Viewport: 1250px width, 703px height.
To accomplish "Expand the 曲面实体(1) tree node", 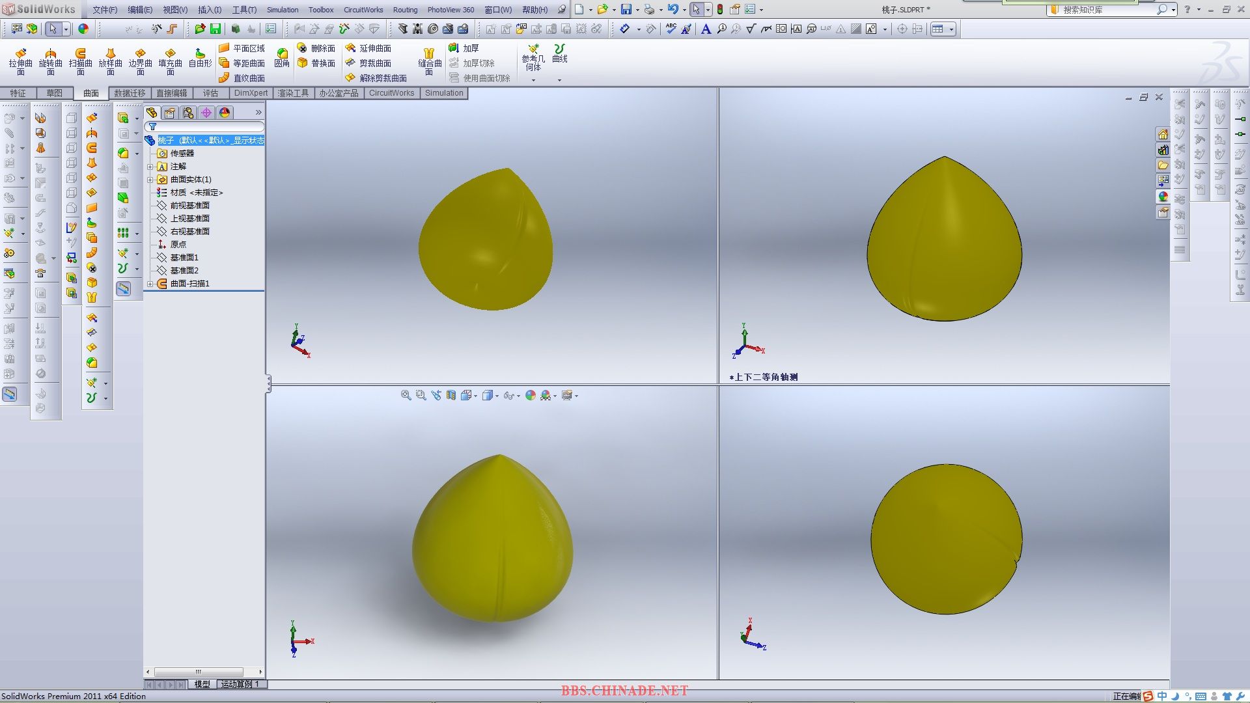I will [150, 180].
